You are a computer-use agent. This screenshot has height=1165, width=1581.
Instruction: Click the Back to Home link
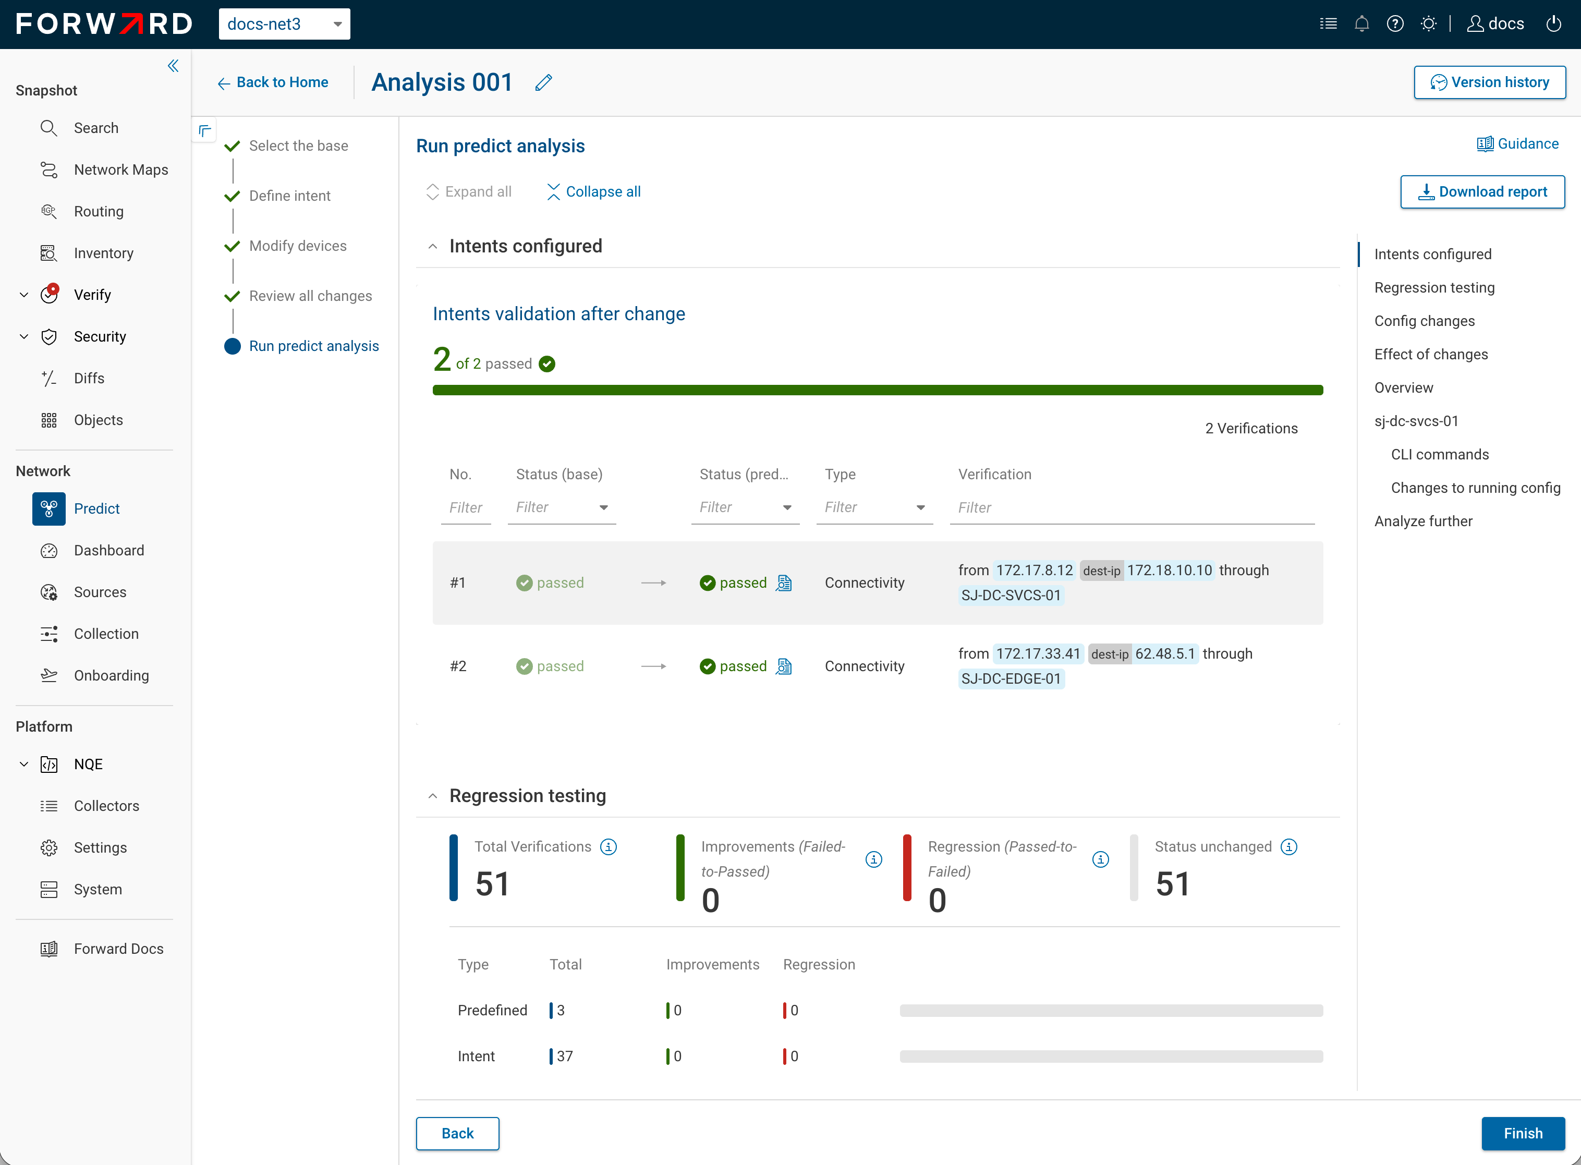273,82
